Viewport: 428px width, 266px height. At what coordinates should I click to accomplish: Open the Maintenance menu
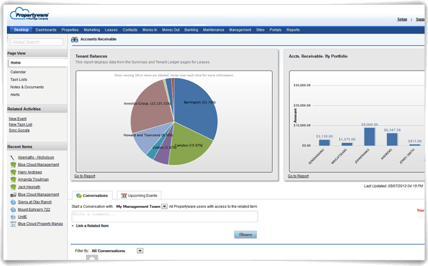(213, 30)
